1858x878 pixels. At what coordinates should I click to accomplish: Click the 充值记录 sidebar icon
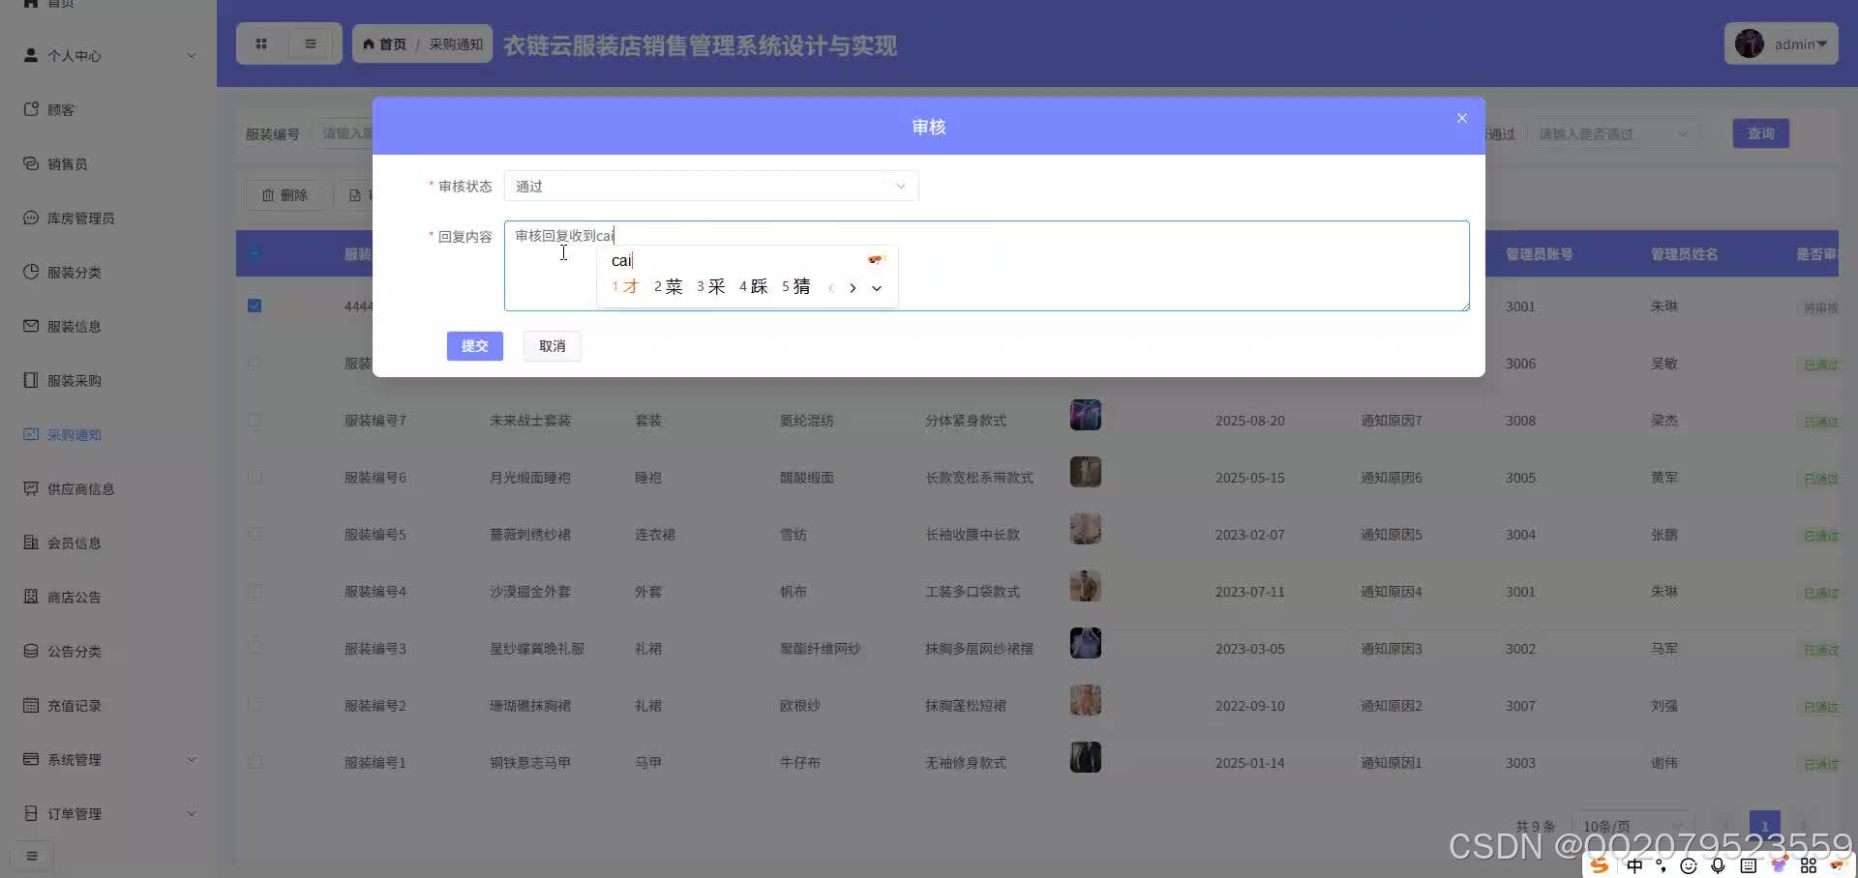coord(31,705)
